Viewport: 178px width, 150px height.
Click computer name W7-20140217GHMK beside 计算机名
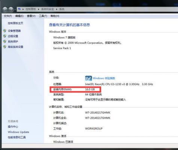(x=98, y=112)
